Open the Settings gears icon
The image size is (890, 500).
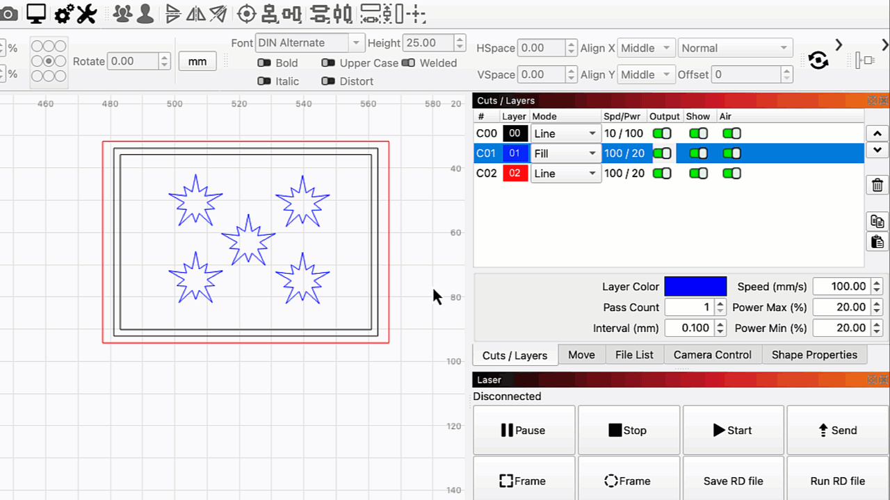[x=64, y=13]
